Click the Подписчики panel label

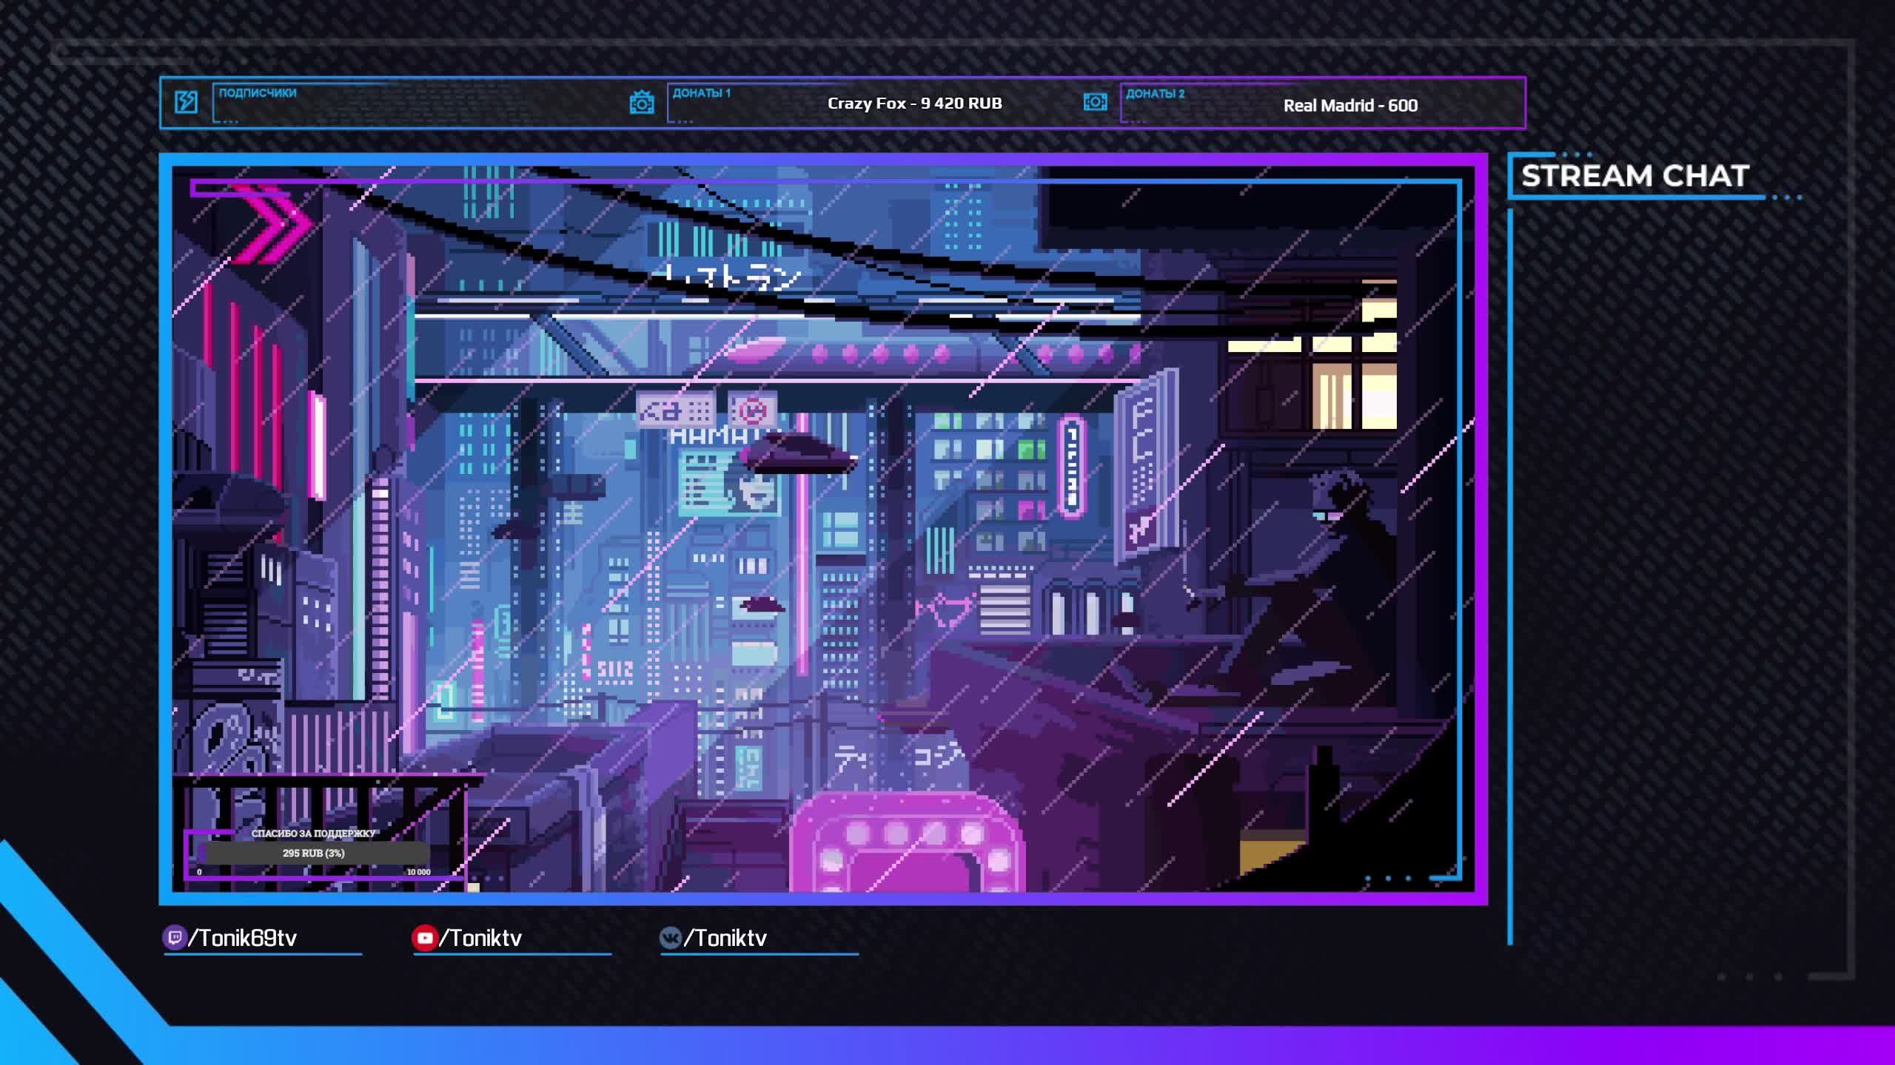point(258,93)
